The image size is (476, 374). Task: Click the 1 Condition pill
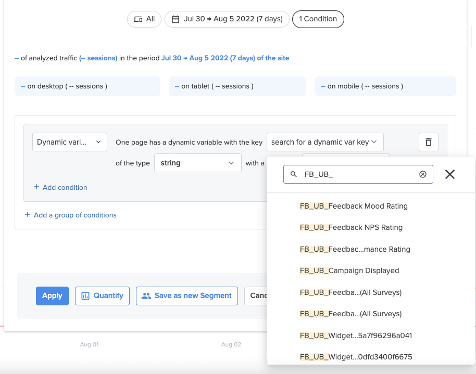[x=318, y=19]
